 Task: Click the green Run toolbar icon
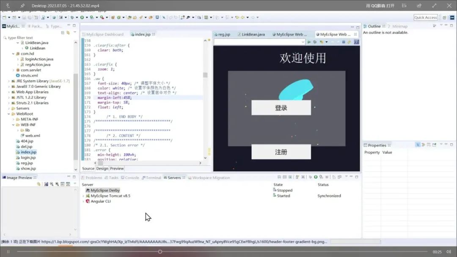click(82, 17)
